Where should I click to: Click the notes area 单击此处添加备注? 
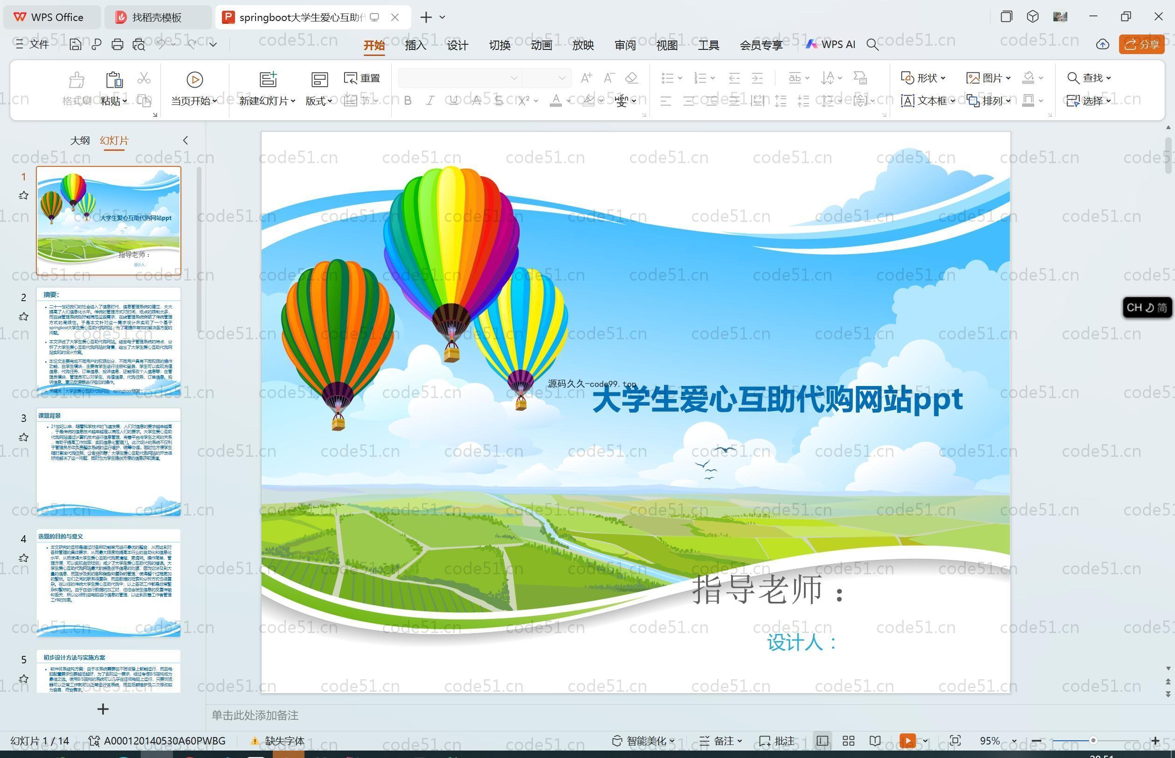tap(255, 715)
